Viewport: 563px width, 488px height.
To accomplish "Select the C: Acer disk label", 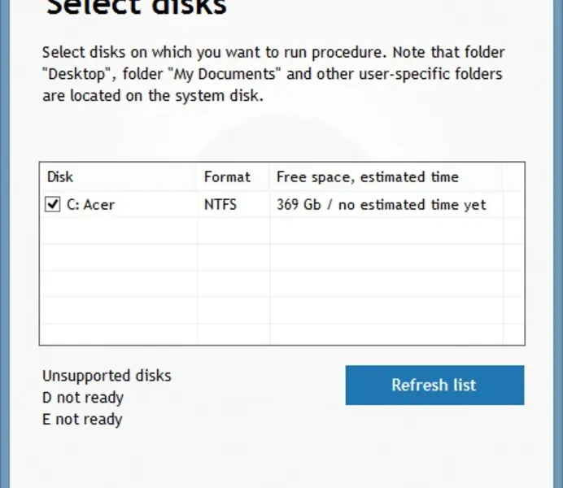I will [90, 205].
